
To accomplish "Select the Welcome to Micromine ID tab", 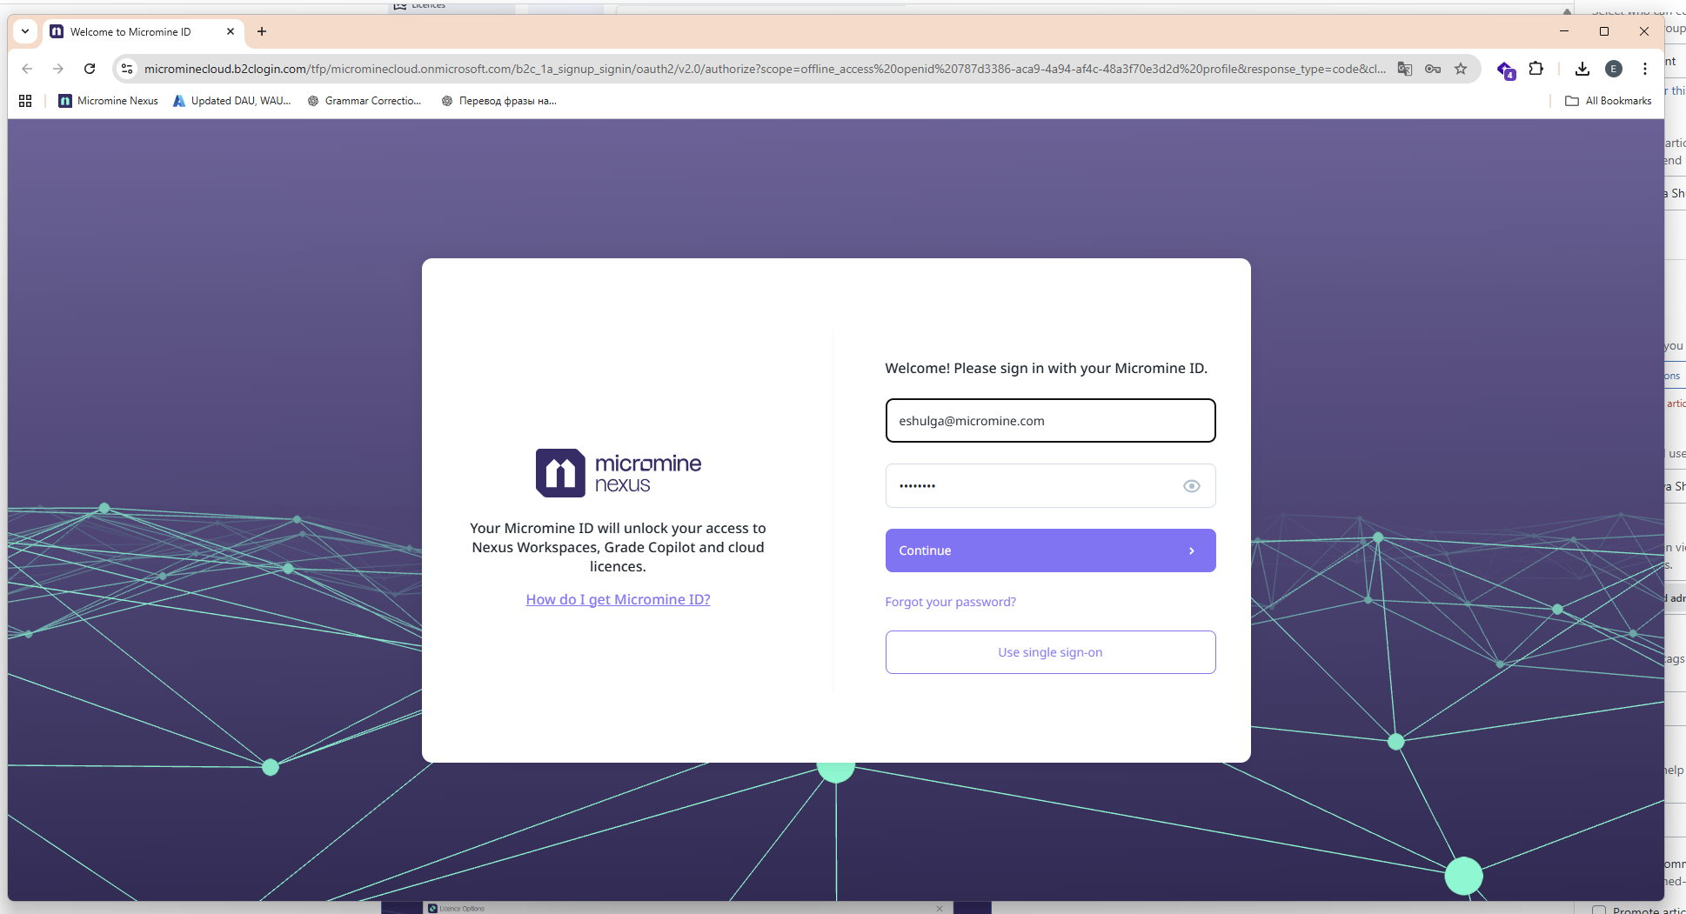I will click(130, 31).
